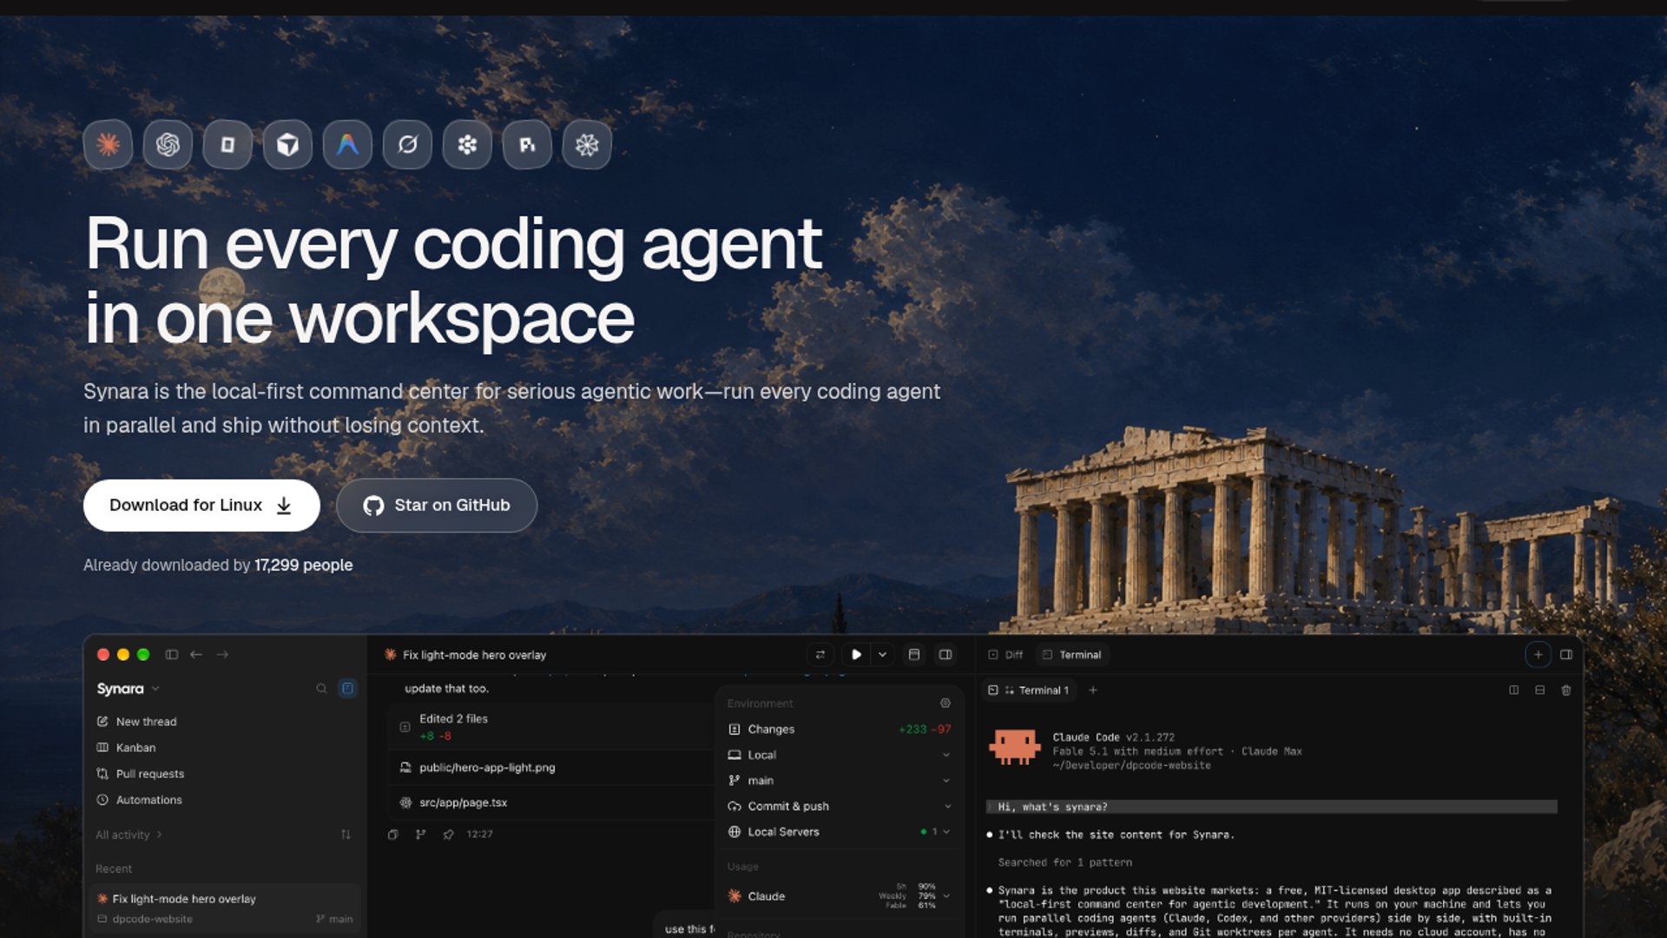Split the terminal vertically
Viewport: 1667px width, 938px height.
tap(1514, 690)
